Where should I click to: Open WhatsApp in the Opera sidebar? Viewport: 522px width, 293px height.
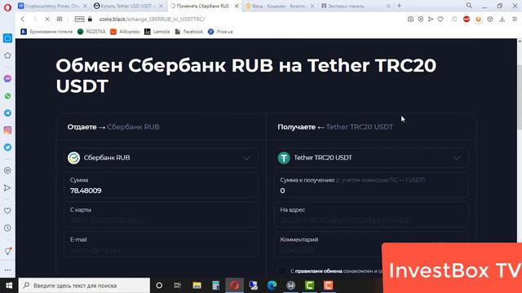pos(7,96)
